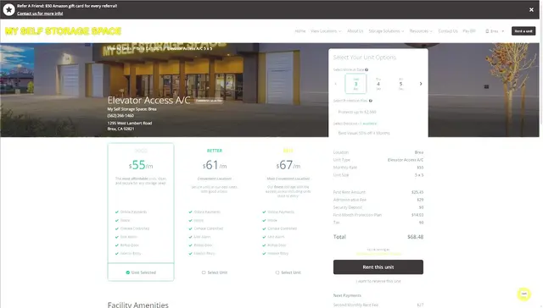
Task: Expand the Storage Solutions menu
Action: (386, 31)
